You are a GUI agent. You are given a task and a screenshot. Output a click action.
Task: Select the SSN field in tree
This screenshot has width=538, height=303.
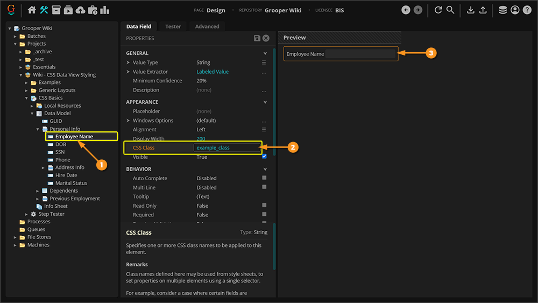[x=60, y=152]
